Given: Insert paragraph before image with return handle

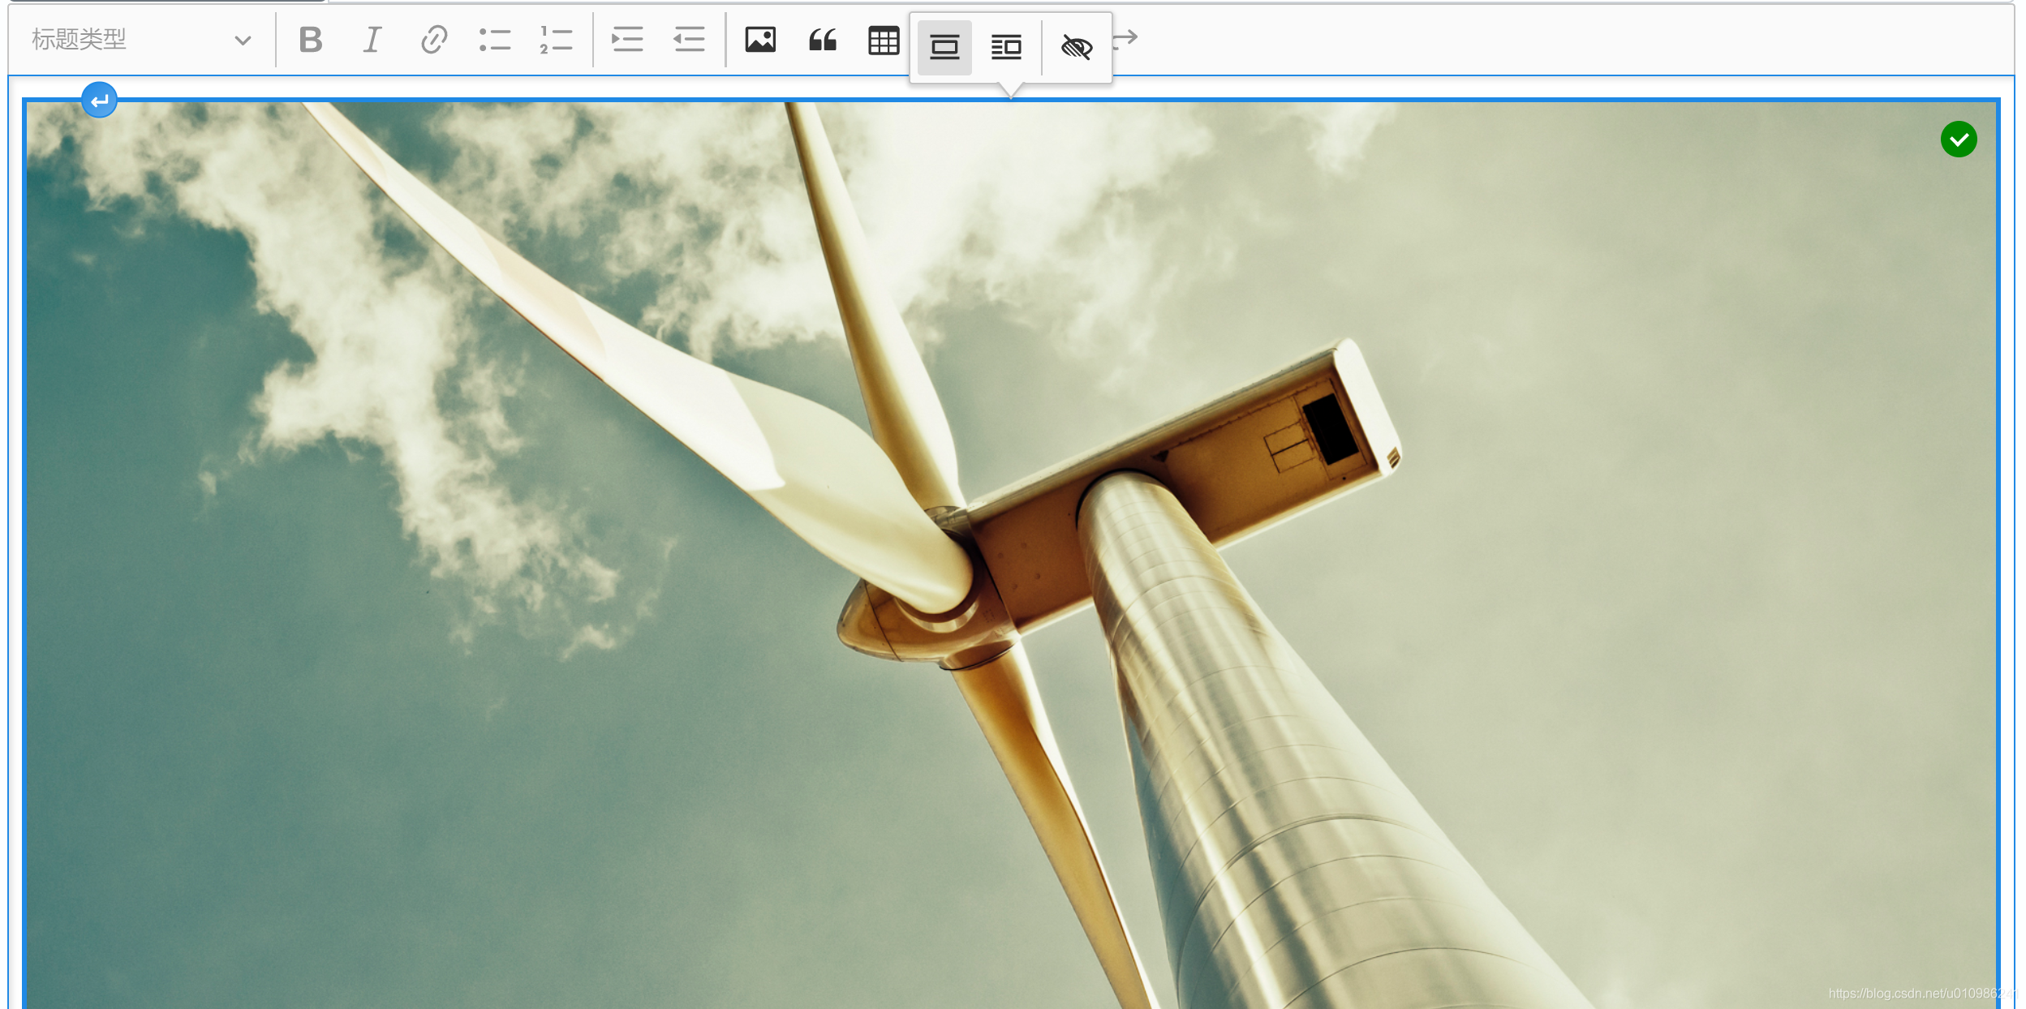Looking at the screenshot, I should point(99,101).
